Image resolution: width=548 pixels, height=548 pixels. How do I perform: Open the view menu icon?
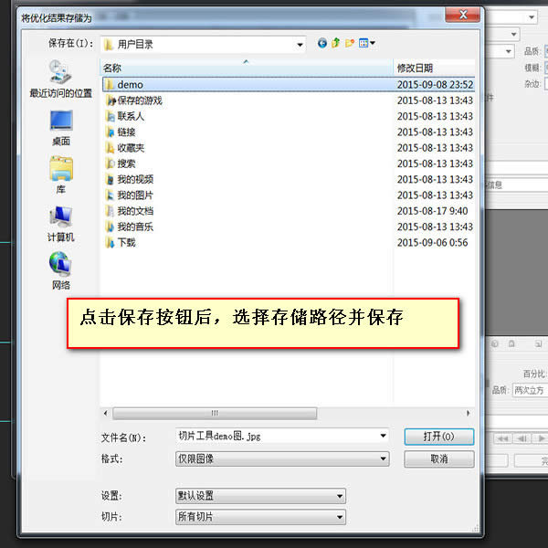coord(367,43)
